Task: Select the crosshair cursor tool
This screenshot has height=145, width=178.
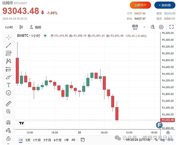Action: click(8, 37)
